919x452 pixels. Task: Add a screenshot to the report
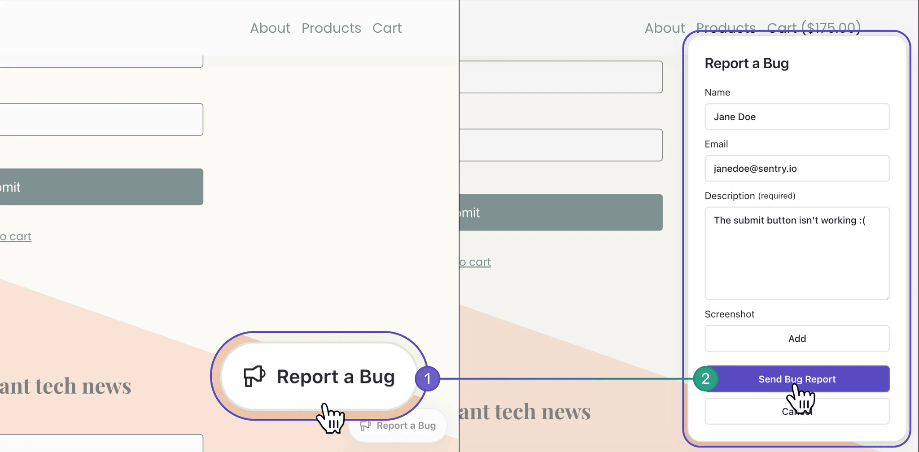(797, 339)
